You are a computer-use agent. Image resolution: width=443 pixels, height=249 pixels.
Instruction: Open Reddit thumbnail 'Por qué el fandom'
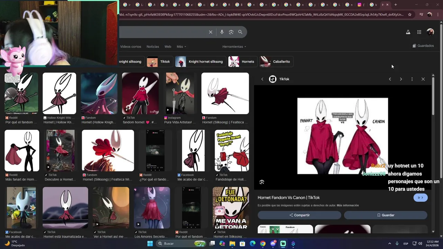click(21, 93)
